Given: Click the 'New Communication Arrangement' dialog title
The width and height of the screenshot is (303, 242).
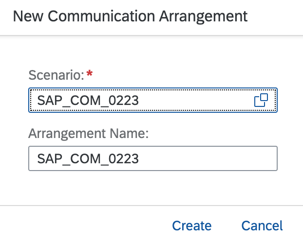Looking at the screenshot, I should pos(130,17).
